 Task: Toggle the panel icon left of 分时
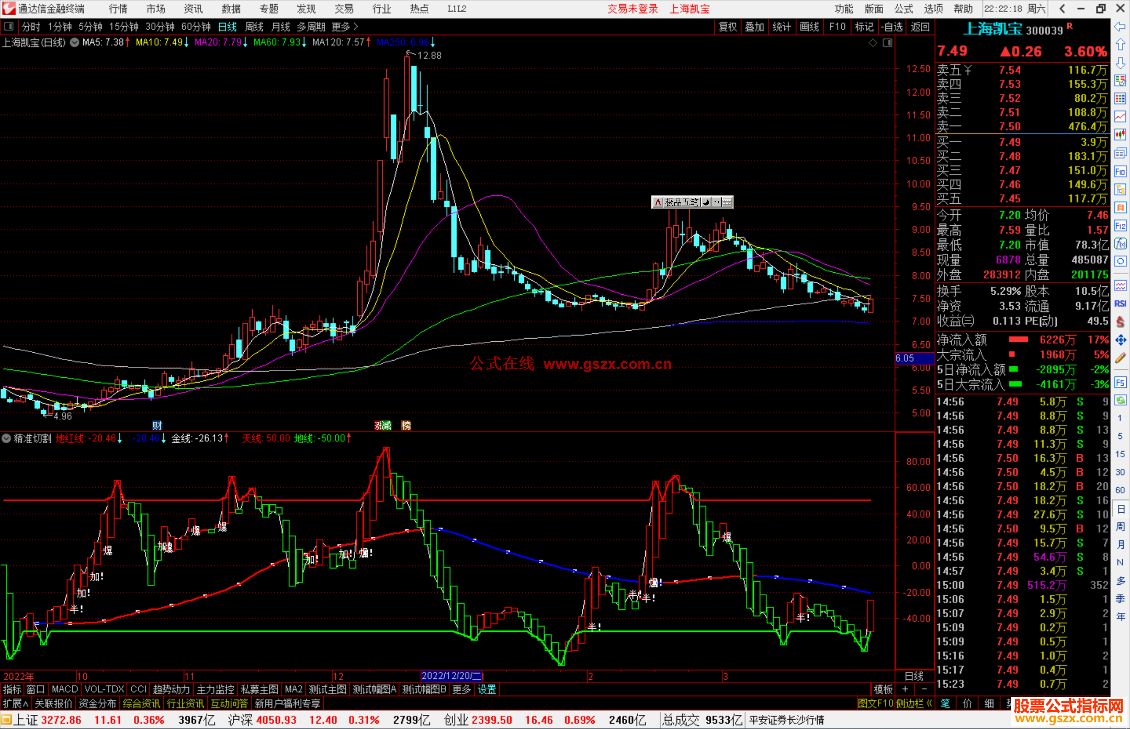click(9, 27)
